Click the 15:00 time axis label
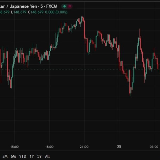The height and width of the screenshot is (160, 160). tap(14, 147)
